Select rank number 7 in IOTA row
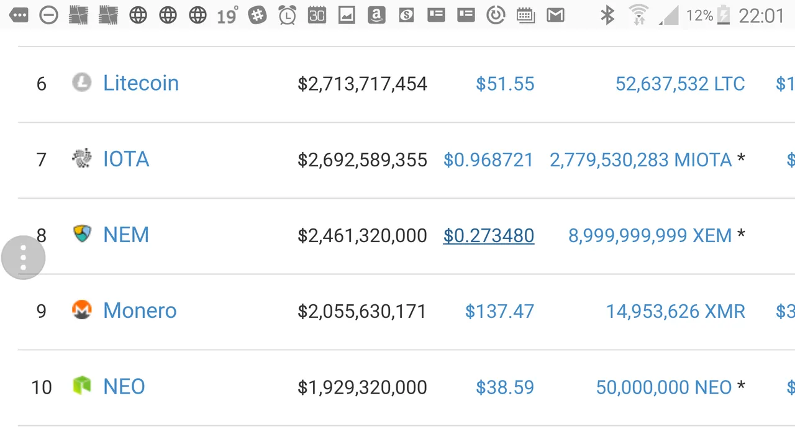The height and width of the screenshot is (447, 795). [42, 160]
